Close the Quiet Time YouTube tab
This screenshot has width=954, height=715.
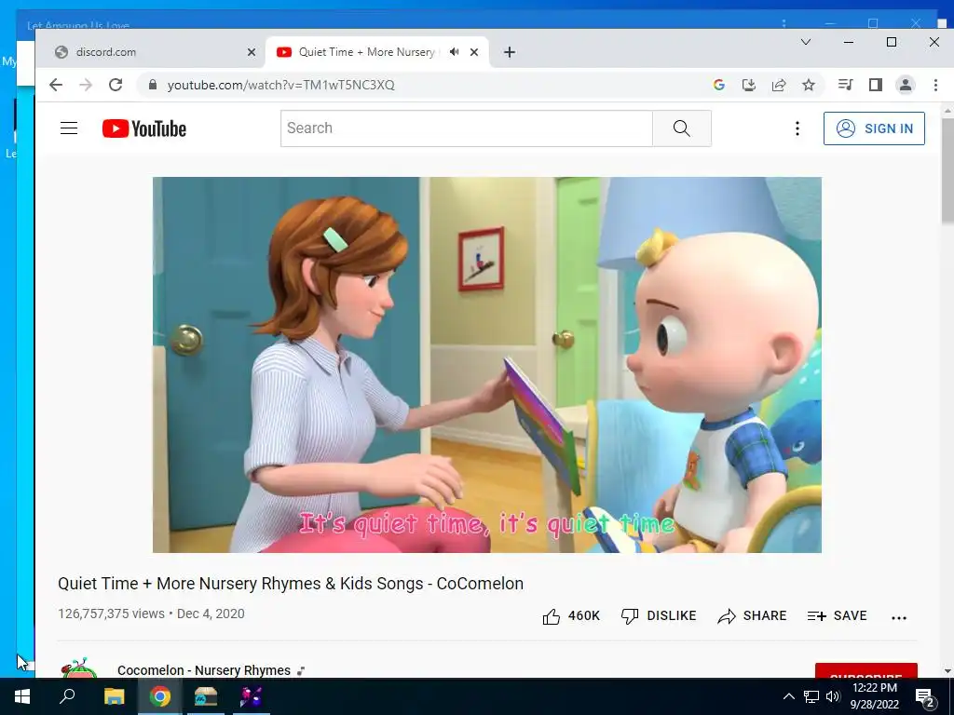click(x=474, y=52)
